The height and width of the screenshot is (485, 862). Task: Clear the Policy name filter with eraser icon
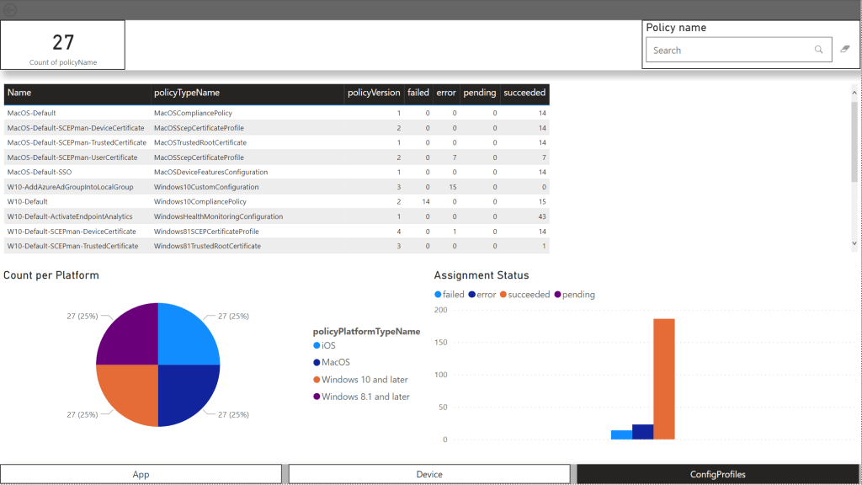(845, 50)
